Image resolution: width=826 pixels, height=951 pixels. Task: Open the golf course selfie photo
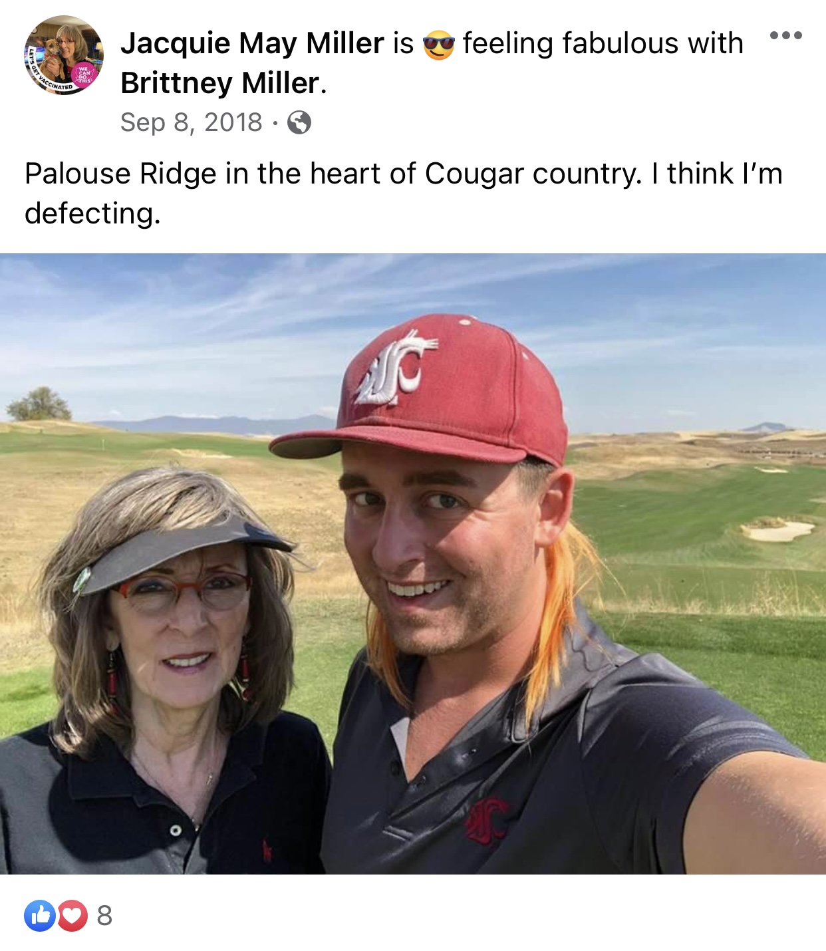pos(413,564)
